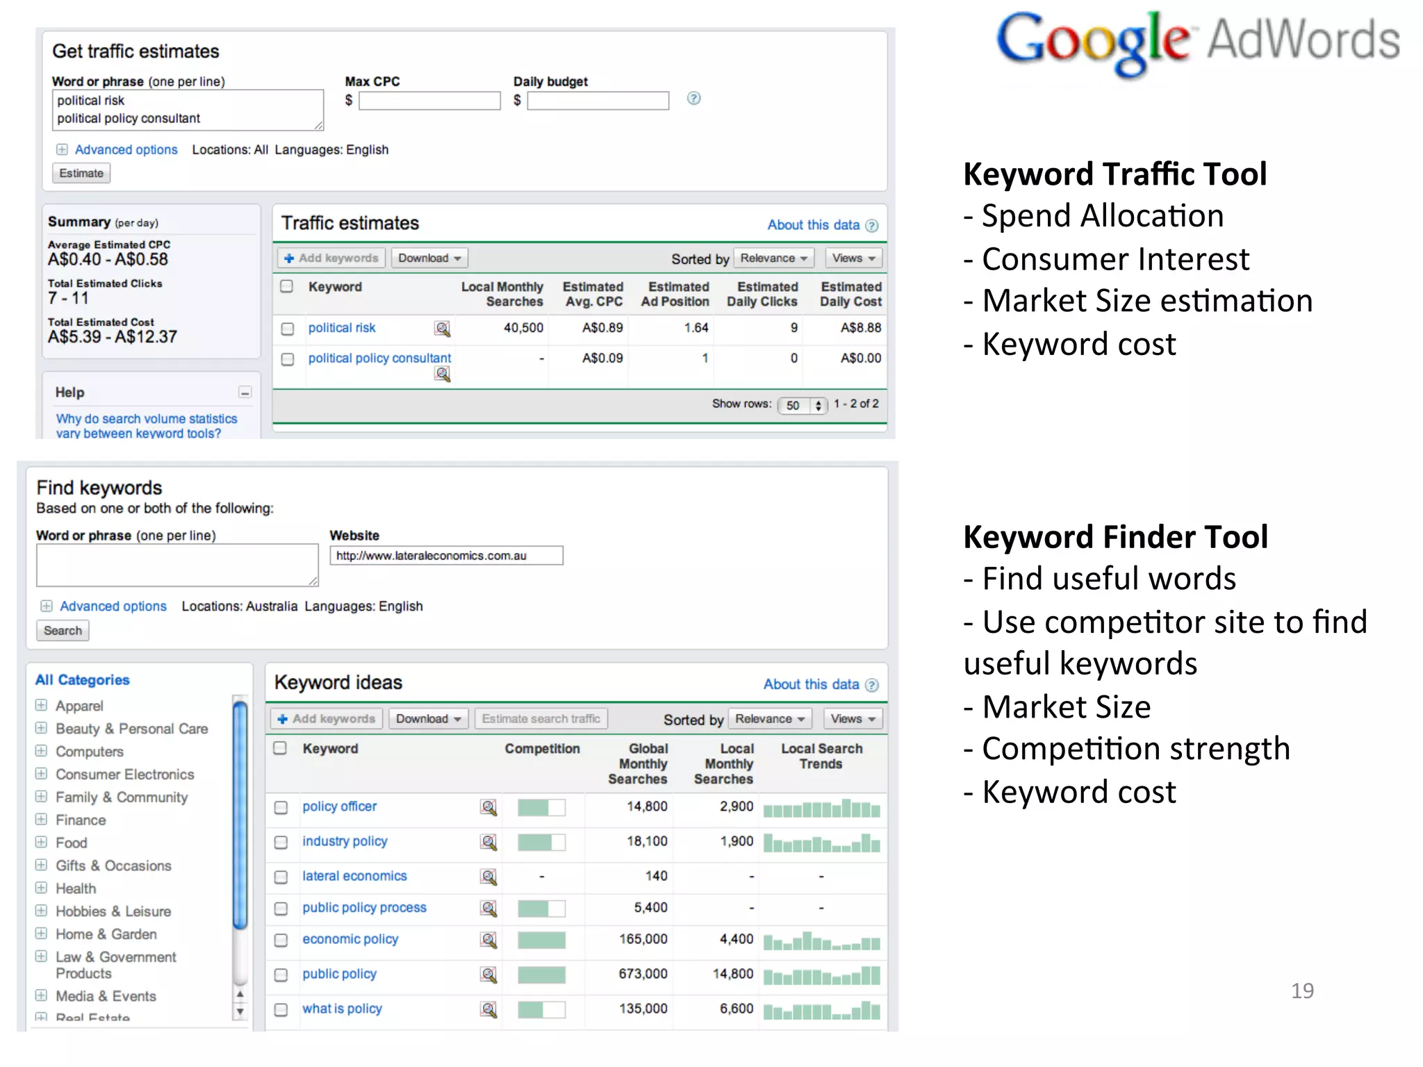
Task: Click question mark icon beside Keyword ideas About this data
Action: click(x=872, y=685)
